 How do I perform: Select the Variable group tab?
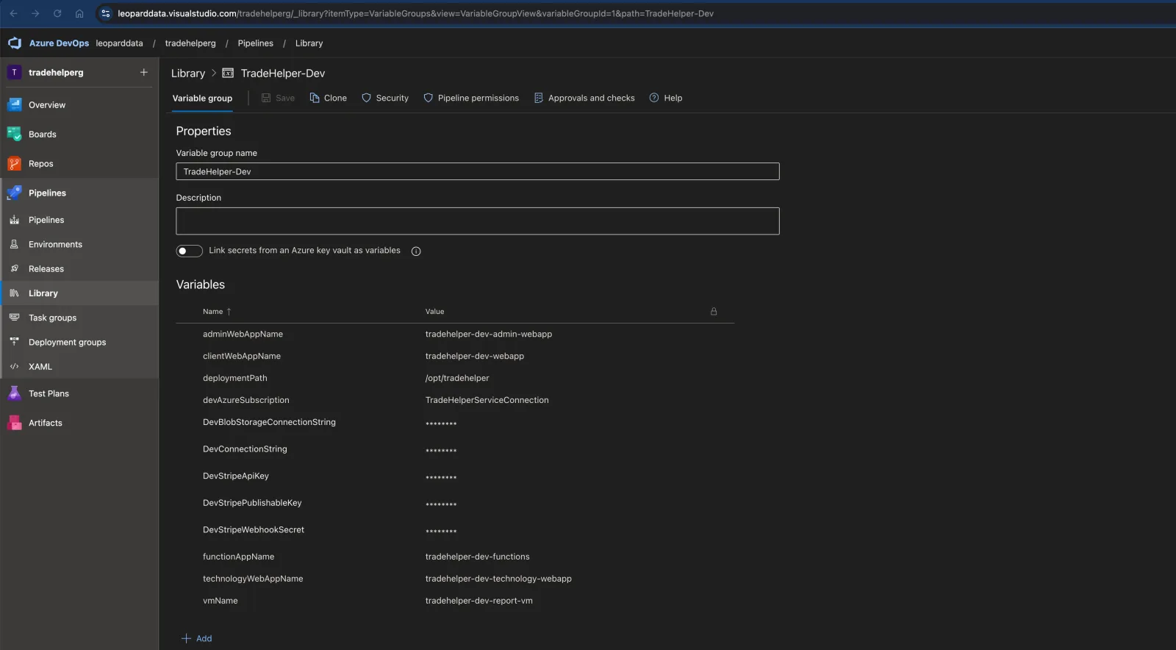click(x=202, y=99)
